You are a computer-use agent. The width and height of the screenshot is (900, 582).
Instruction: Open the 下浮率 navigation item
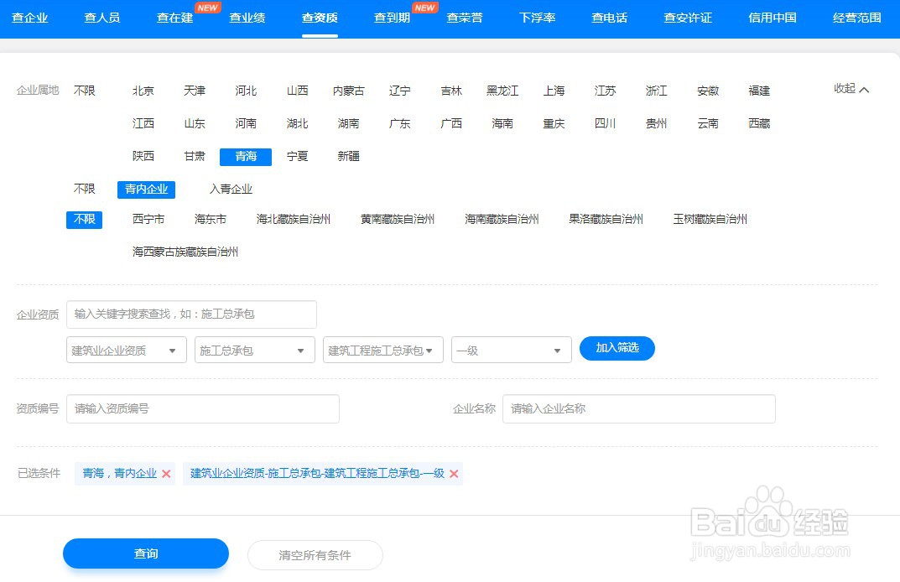point(536,17)
